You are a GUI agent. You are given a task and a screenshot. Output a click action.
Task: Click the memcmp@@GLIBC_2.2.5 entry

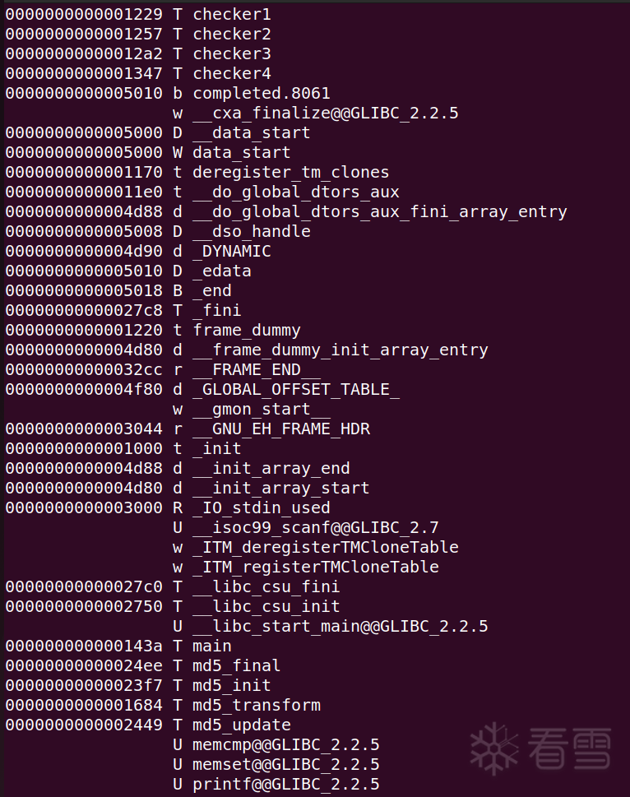[x=285, y=744]
